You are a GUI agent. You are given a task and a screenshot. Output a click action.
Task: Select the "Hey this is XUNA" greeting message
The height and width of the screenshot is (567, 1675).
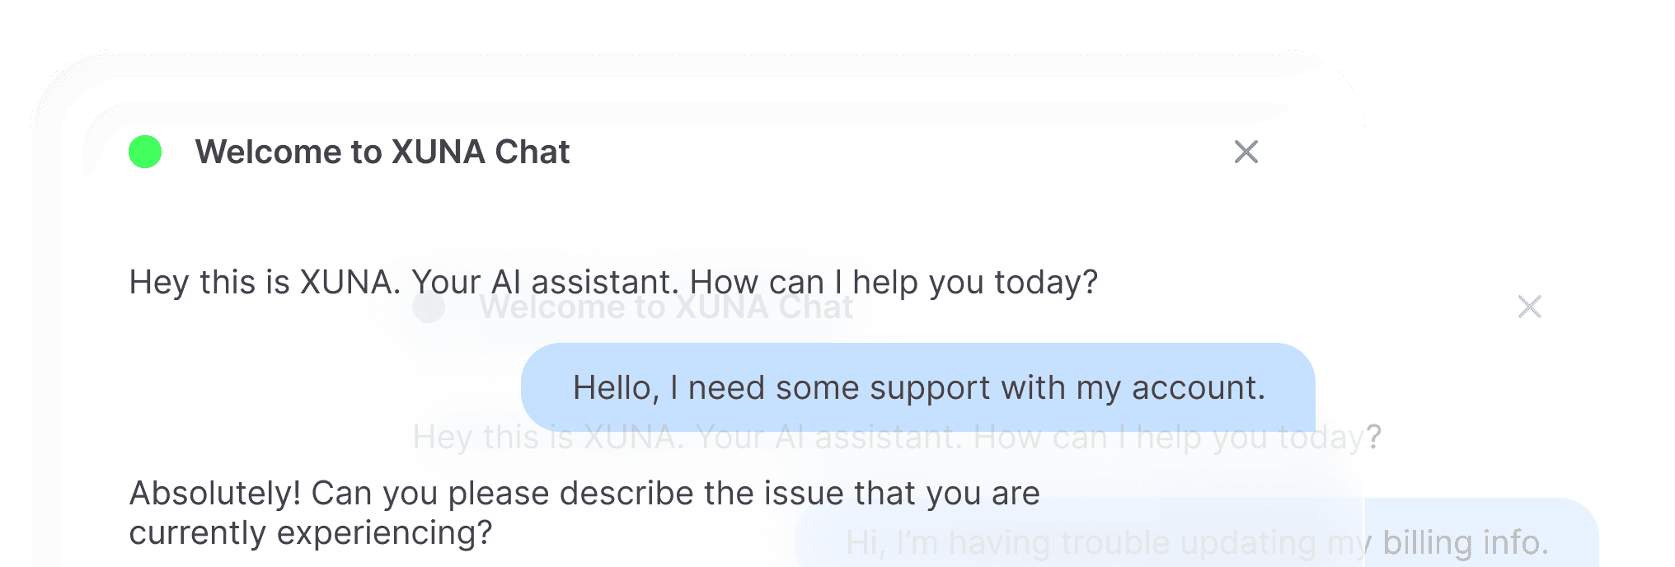point(613,282)
